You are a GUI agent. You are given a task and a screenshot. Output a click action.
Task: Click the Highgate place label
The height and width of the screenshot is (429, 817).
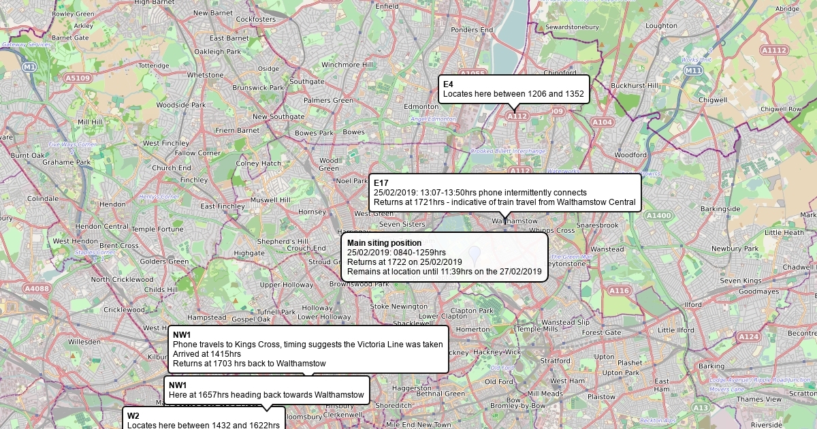[249, 253]
